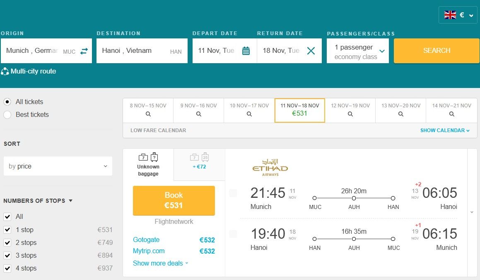The image size is (480, 280).
Task: Switch to the 12 Nov–19 Nov date tab
Action: tap(350, 110)
